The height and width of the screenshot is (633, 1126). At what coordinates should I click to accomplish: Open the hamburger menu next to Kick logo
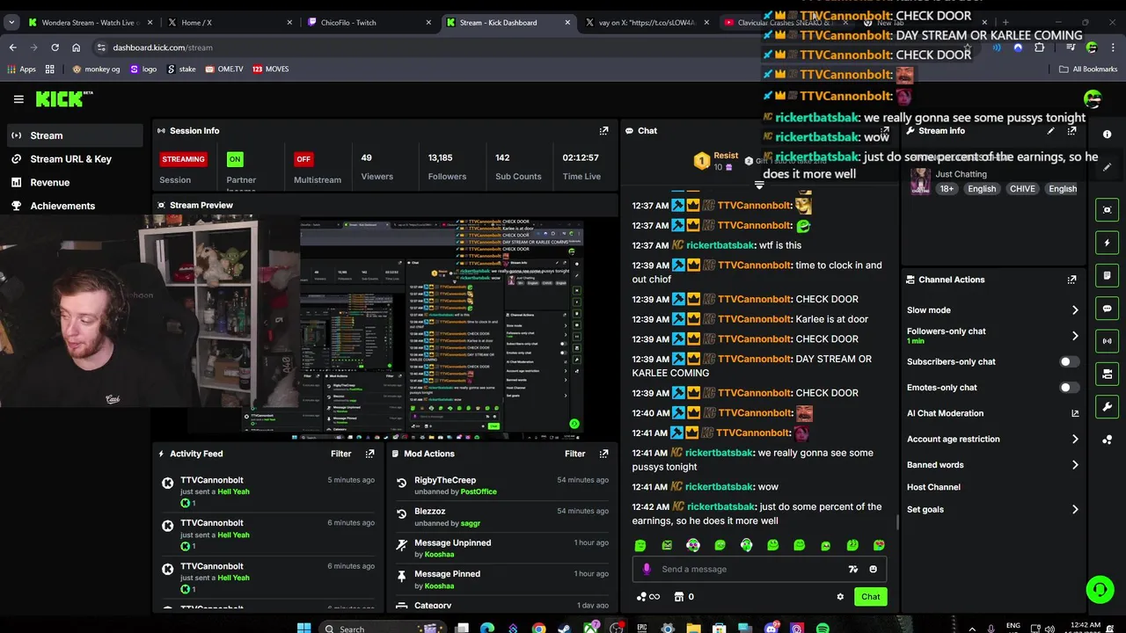18,99
